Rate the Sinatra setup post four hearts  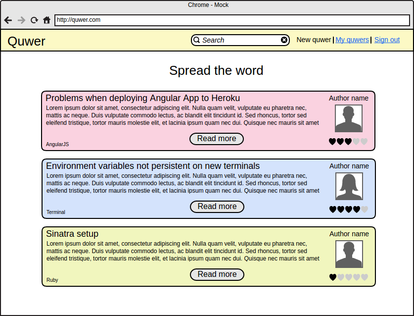tap(357, 277)
